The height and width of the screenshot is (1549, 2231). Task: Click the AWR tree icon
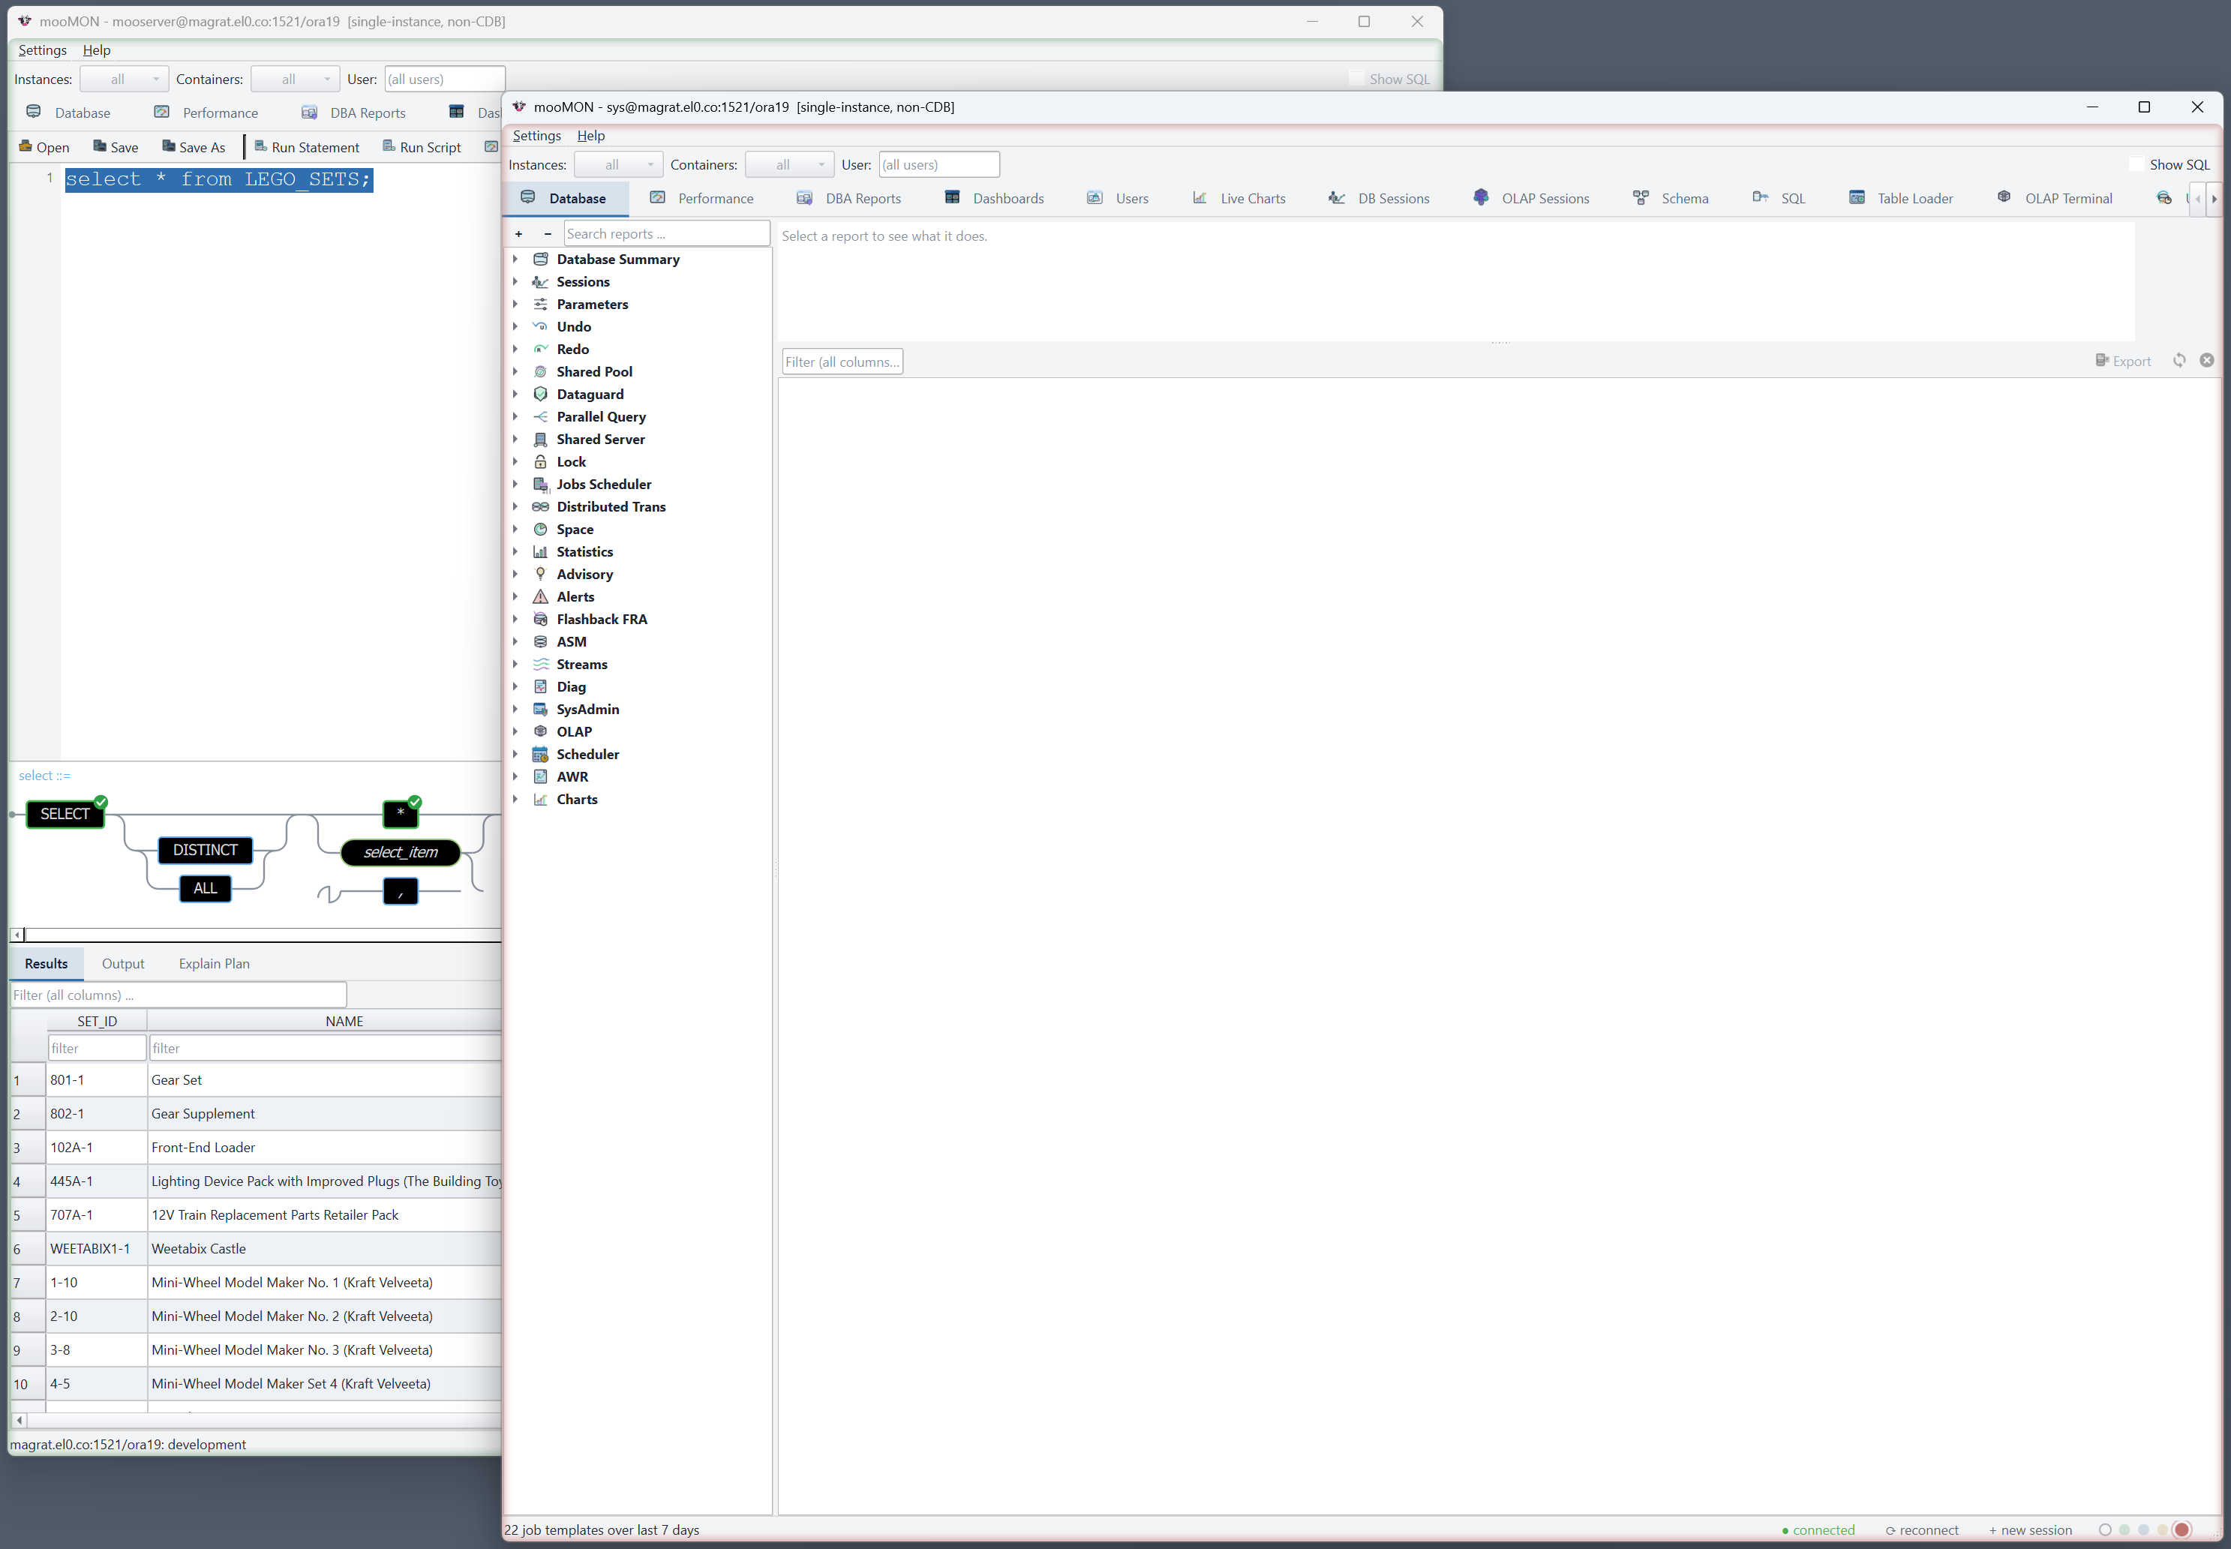541,776
